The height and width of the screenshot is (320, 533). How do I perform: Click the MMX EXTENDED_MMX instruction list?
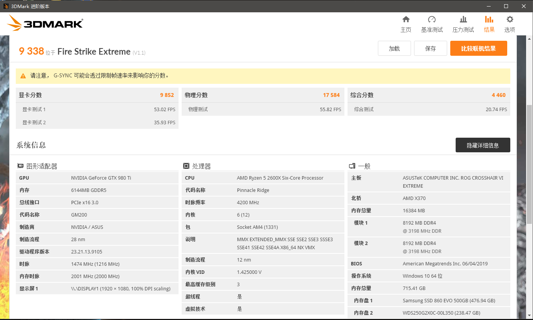pos(285,243)
